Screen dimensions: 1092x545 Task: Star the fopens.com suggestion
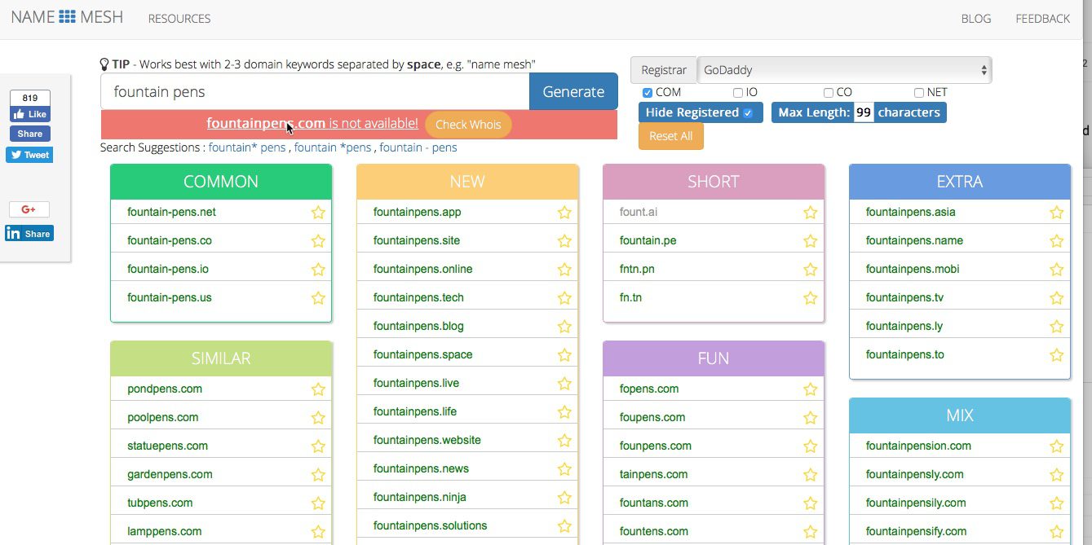[810, 389]
